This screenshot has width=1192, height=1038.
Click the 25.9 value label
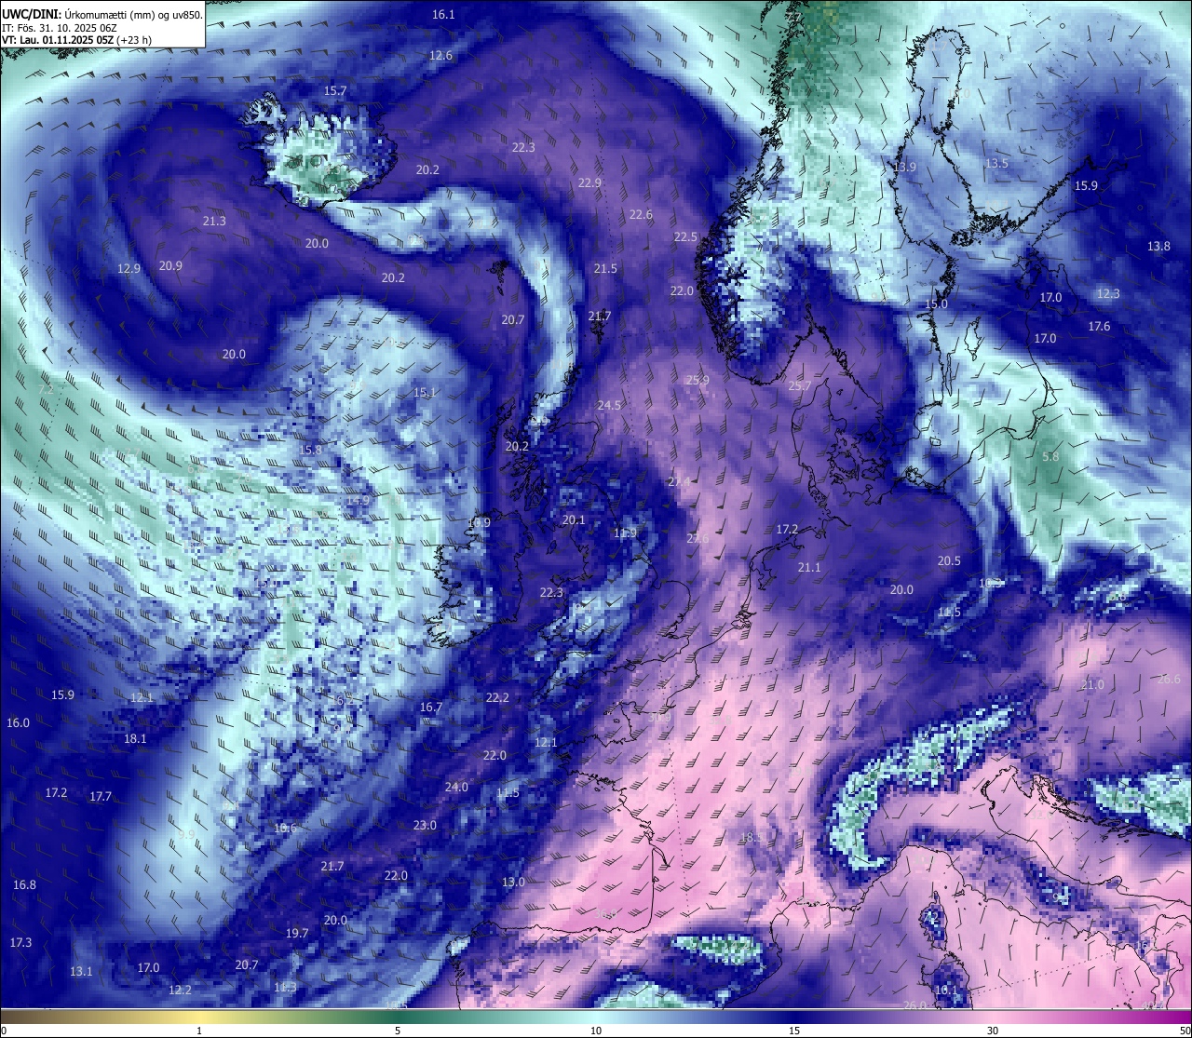(698, 381)
